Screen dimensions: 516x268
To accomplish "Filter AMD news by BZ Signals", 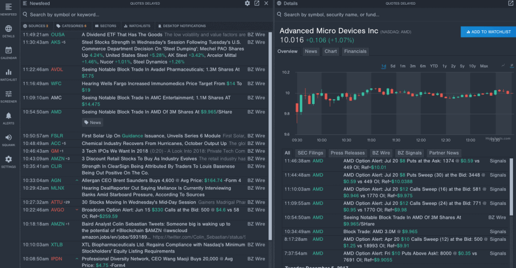I will click(x=409, y=153).
